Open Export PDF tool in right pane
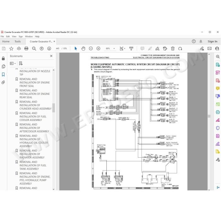The width and height of the screenshot is (221, 221). click(218, 65)
